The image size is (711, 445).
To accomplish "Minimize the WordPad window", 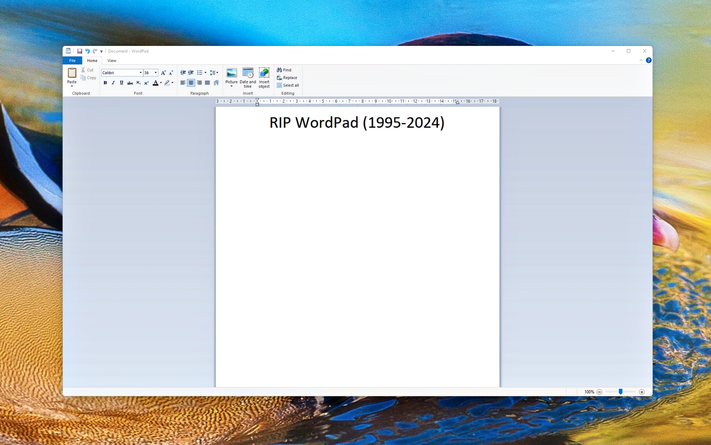I will [613, 51].
